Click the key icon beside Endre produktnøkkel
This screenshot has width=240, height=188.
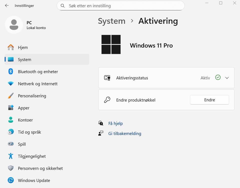107,100
